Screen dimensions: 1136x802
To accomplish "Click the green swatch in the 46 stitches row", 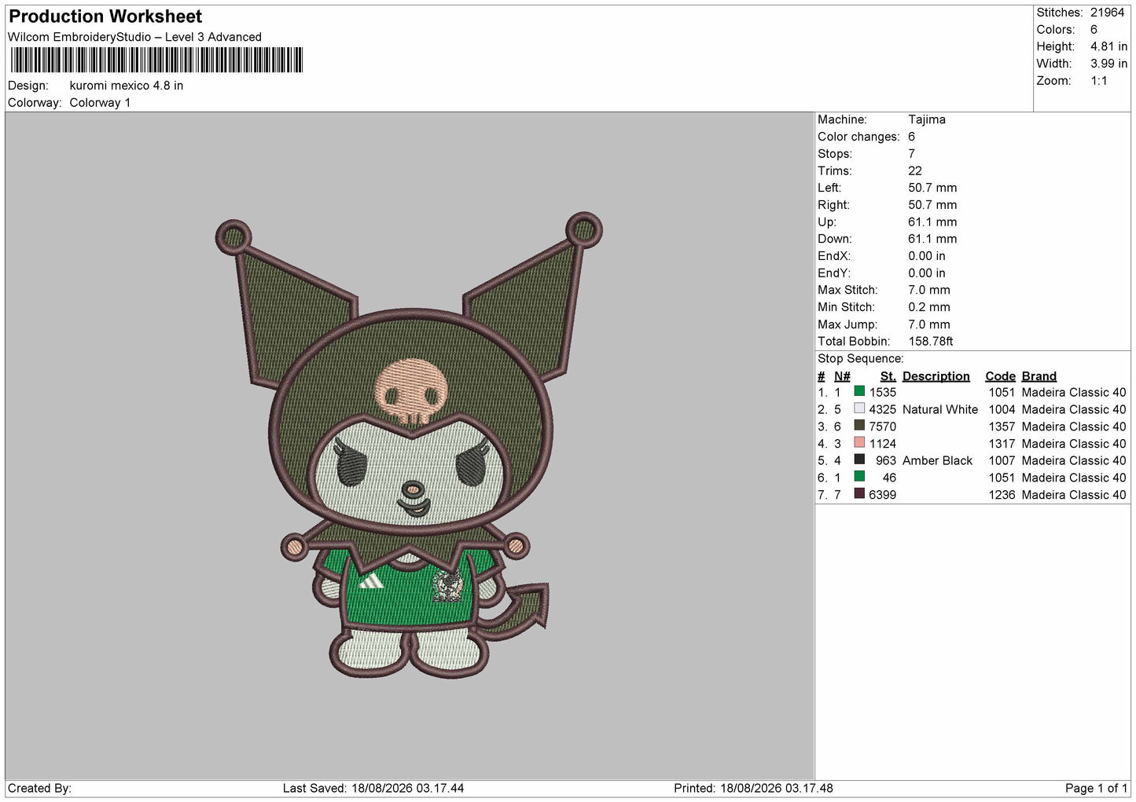I will pyautogui.click(x=859, y=477).
